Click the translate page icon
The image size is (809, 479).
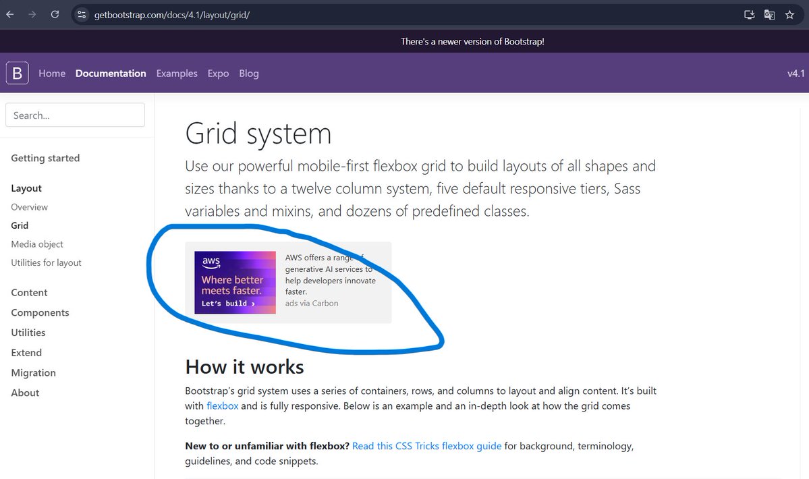[x=769, y=14]
